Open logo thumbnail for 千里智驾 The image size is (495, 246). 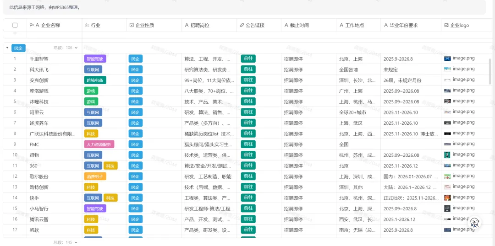[447, 58]
